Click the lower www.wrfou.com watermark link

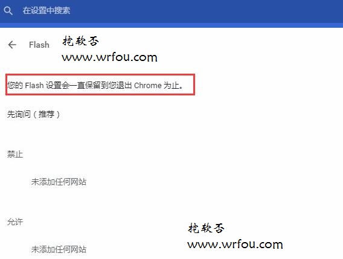[235, 245]
